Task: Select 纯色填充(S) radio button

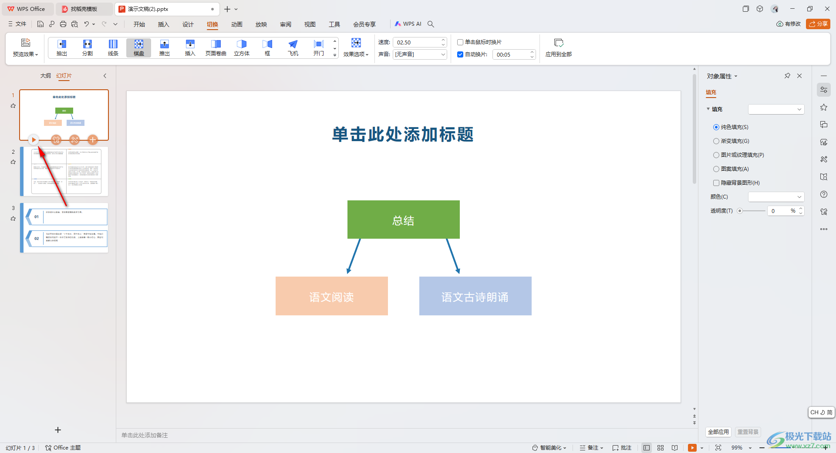Action: click(x=716, y=127)
